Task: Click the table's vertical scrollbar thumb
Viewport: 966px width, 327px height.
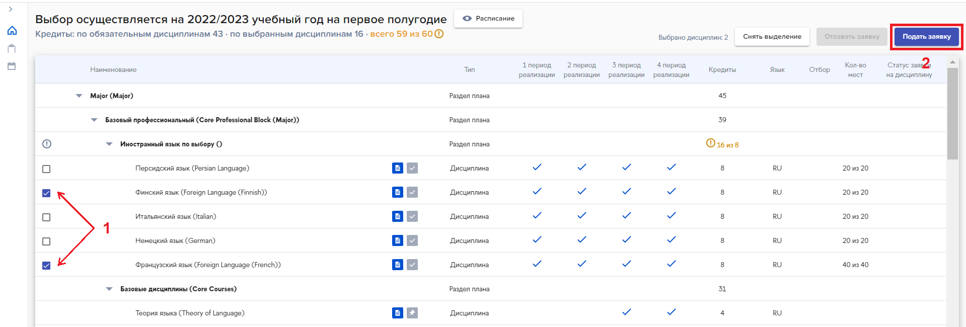Action: click(952, 113)
